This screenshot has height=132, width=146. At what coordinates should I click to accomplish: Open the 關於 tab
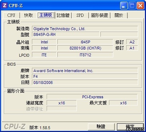tap(119, 15)
